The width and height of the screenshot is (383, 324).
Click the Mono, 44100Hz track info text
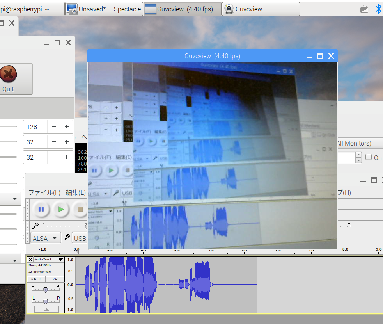(x=40, y=265)
